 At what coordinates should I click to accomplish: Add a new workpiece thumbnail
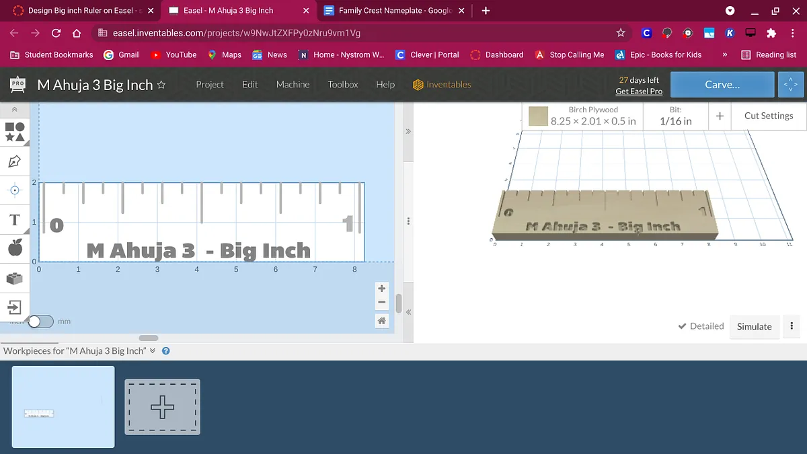[162, 408]
